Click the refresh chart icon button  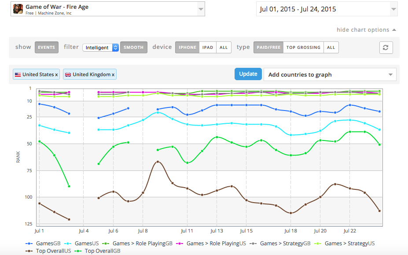point(386,48)
